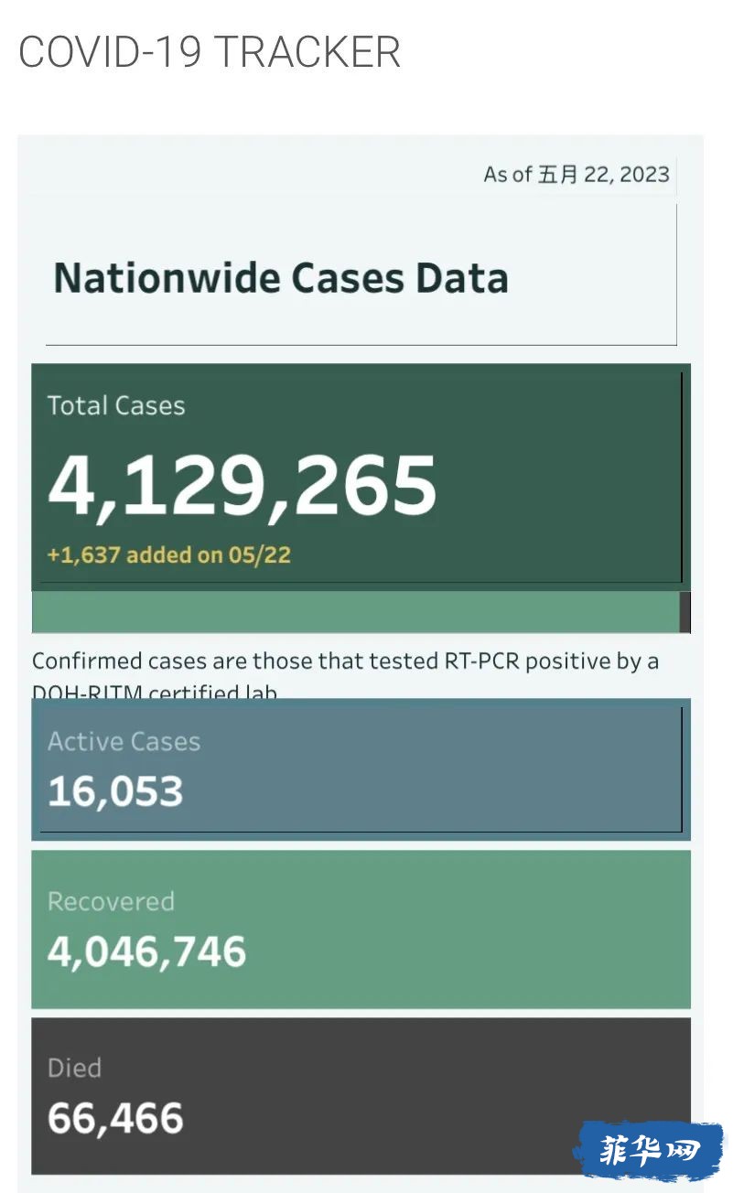Click the confirmed cases RT-PCR description text
This screenshot has height=1193, width=733.
346,675
